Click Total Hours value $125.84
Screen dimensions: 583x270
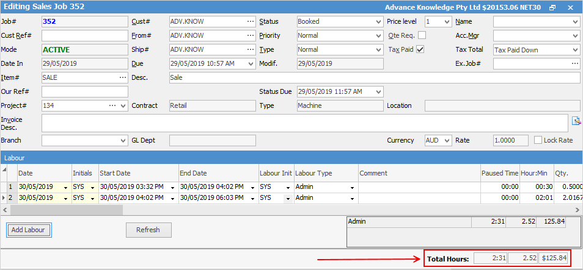[x=554, y=258]
